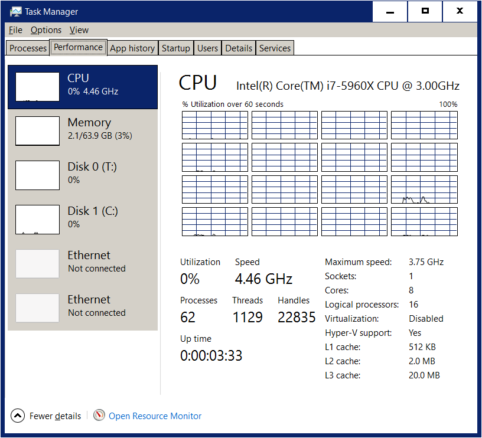
Task: Open the View menu
Action: 79,30
